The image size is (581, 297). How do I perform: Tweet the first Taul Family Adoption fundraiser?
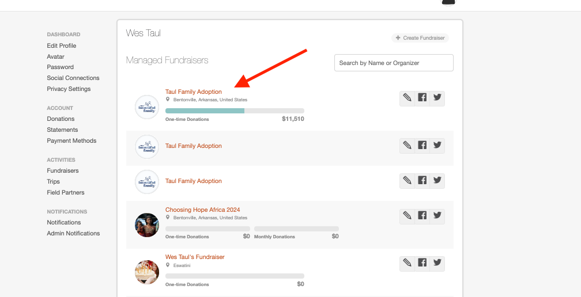[x=437, y=98]
